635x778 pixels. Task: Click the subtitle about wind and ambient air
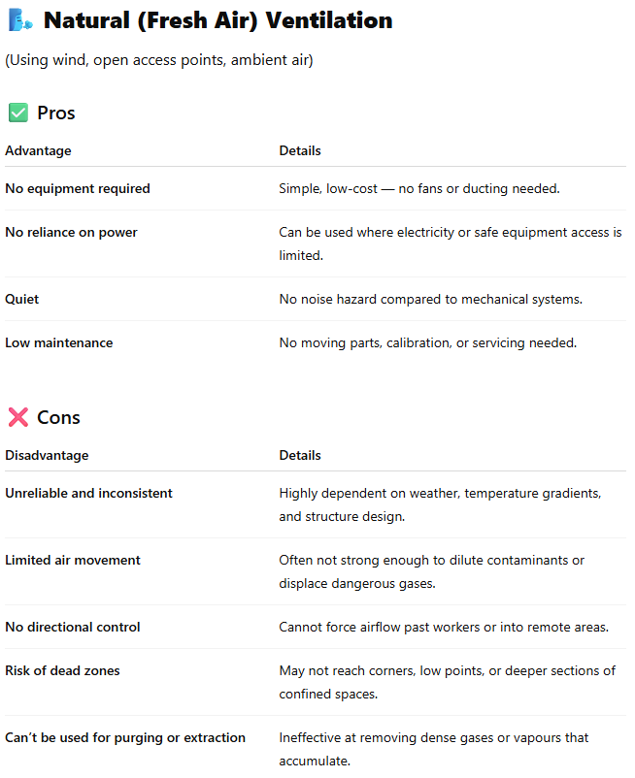click(159, 60)
